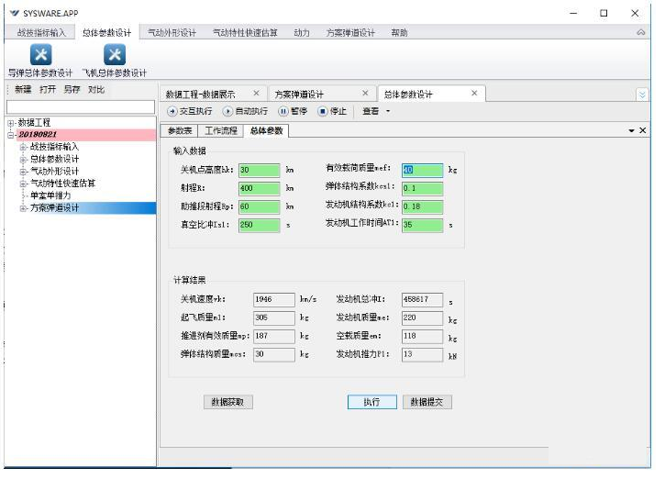Image resolution: width=665 pixels, height=479 pixels.
Task: Click the 起飞质量m1 result field
Action: pos(274,317)
